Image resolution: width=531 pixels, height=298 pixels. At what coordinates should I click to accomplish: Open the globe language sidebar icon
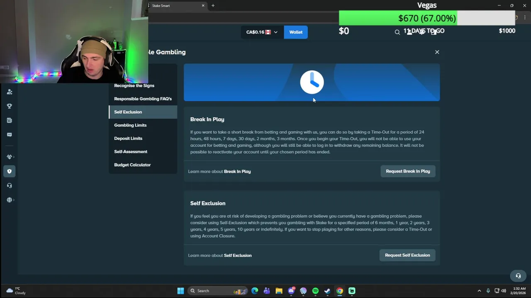pos(9,200)
